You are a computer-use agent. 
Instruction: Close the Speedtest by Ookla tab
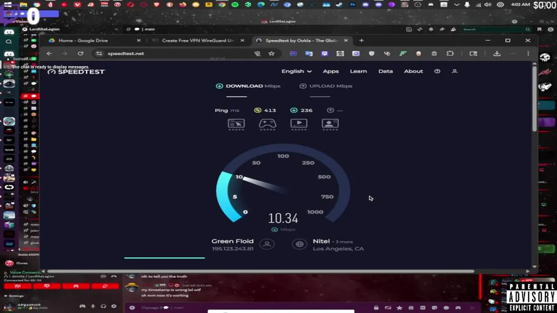(x=346, y=40)
